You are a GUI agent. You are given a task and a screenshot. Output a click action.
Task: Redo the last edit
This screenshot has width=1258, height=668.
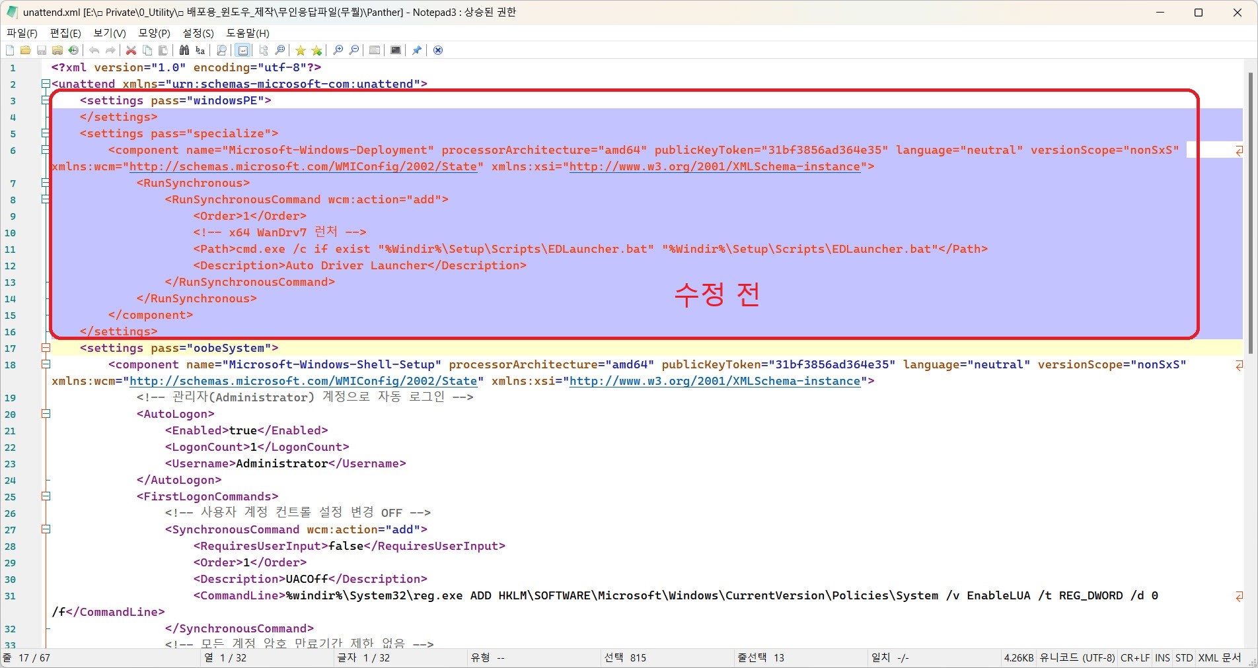pyautogui.click(x=110, y=50)
